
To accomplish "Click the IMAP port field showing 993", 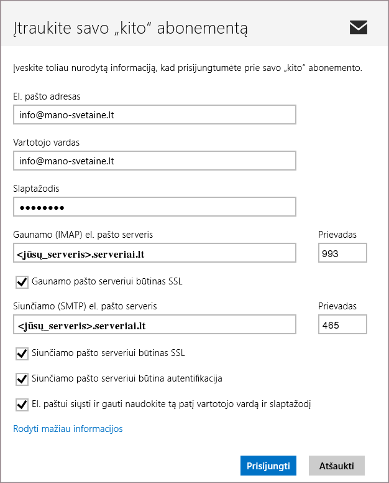I will pos(342,253).
